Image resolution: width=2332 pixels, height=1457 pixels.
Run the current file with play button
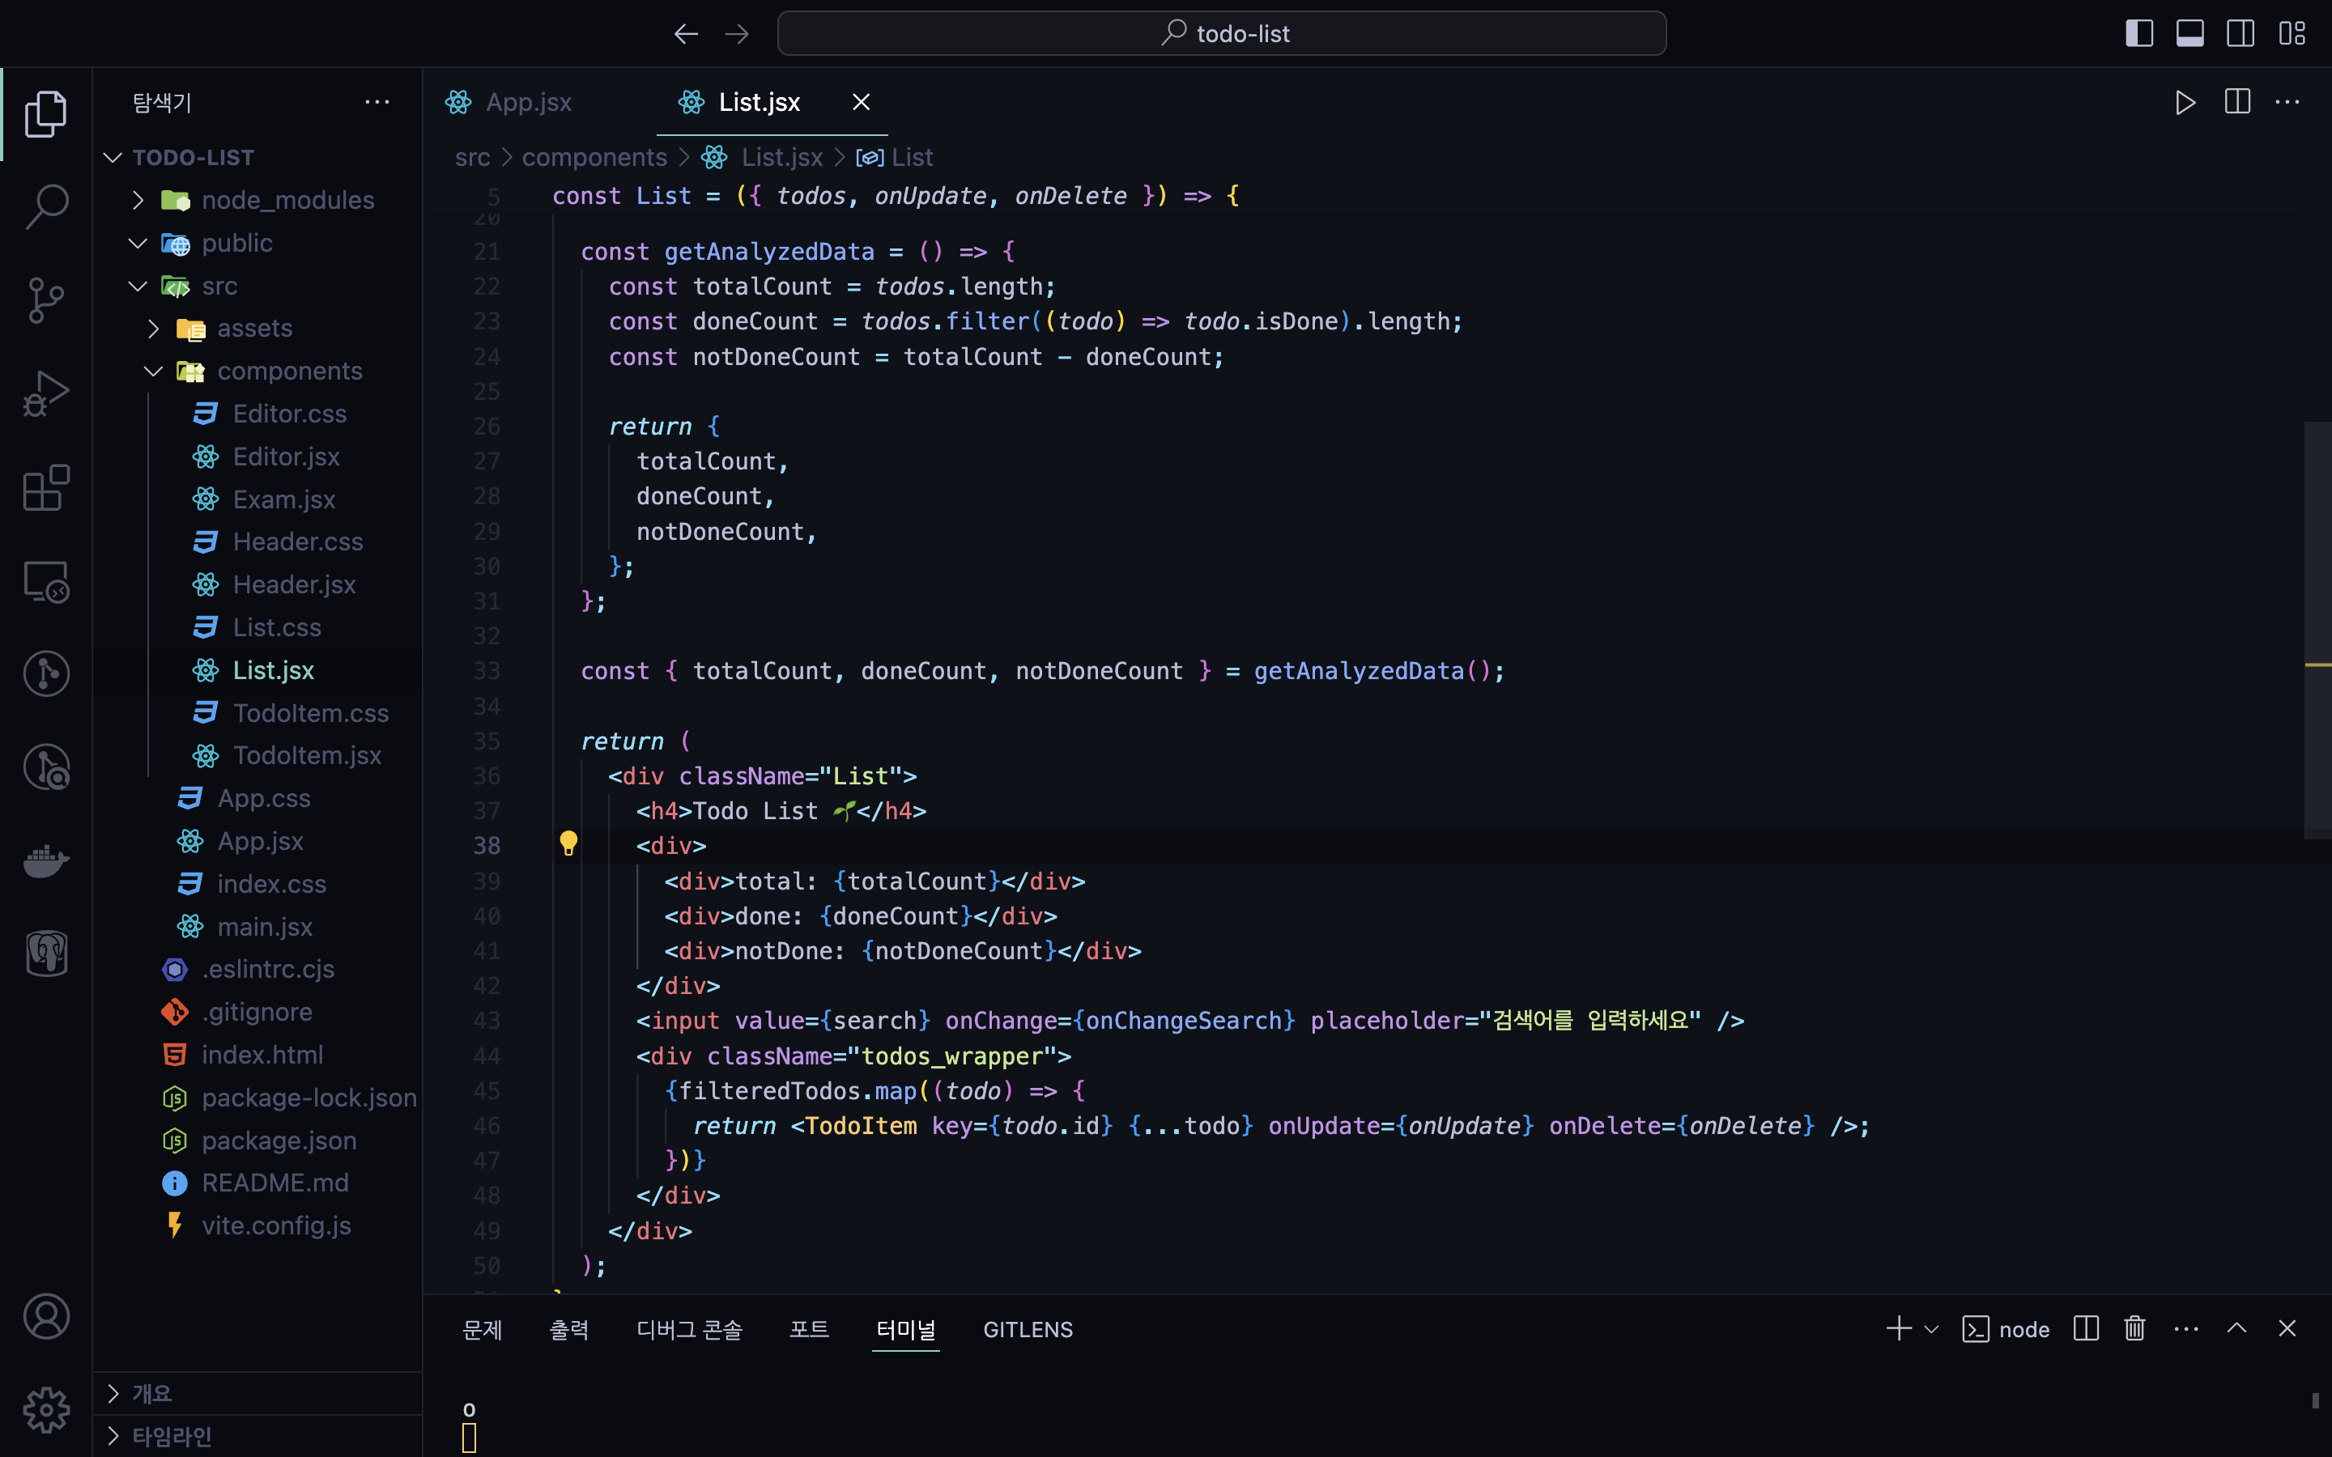[x=2185, y=102]
